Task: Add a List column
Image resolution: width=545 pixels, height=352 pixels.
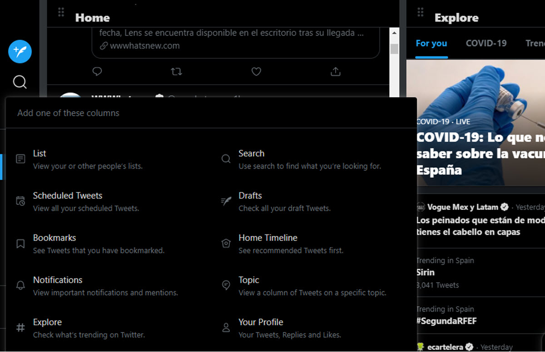Action: click(x=40, y=154)
